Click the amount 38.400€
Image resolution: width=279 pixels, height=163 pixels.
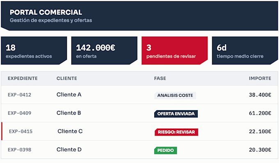(260, 95)
